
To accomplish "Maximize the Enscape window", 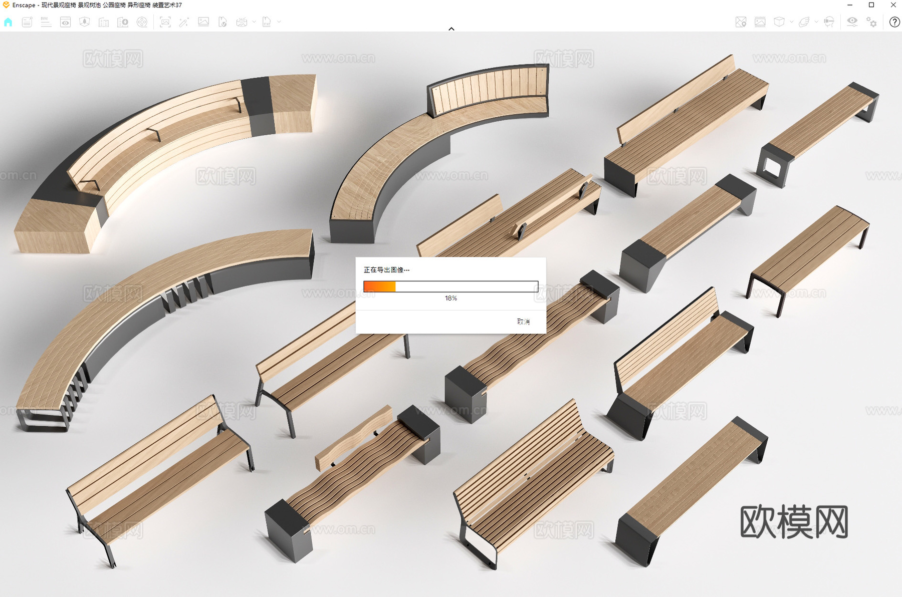I will coord(871,5).
